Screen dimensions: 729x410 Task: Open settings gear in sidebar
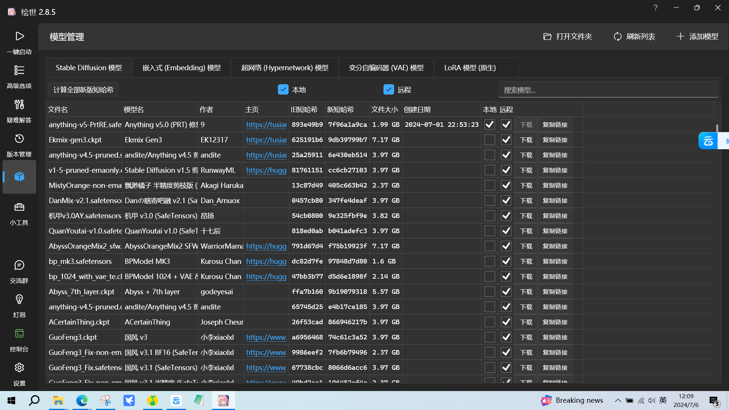point(19,368)
